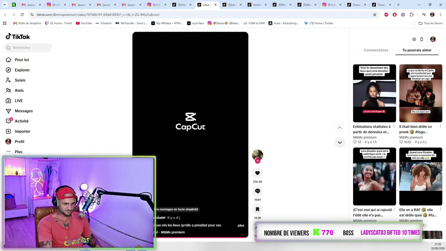Open the browser tab search dropdown
The height and width of the screenshot is (251, 446).
(5, 5)
